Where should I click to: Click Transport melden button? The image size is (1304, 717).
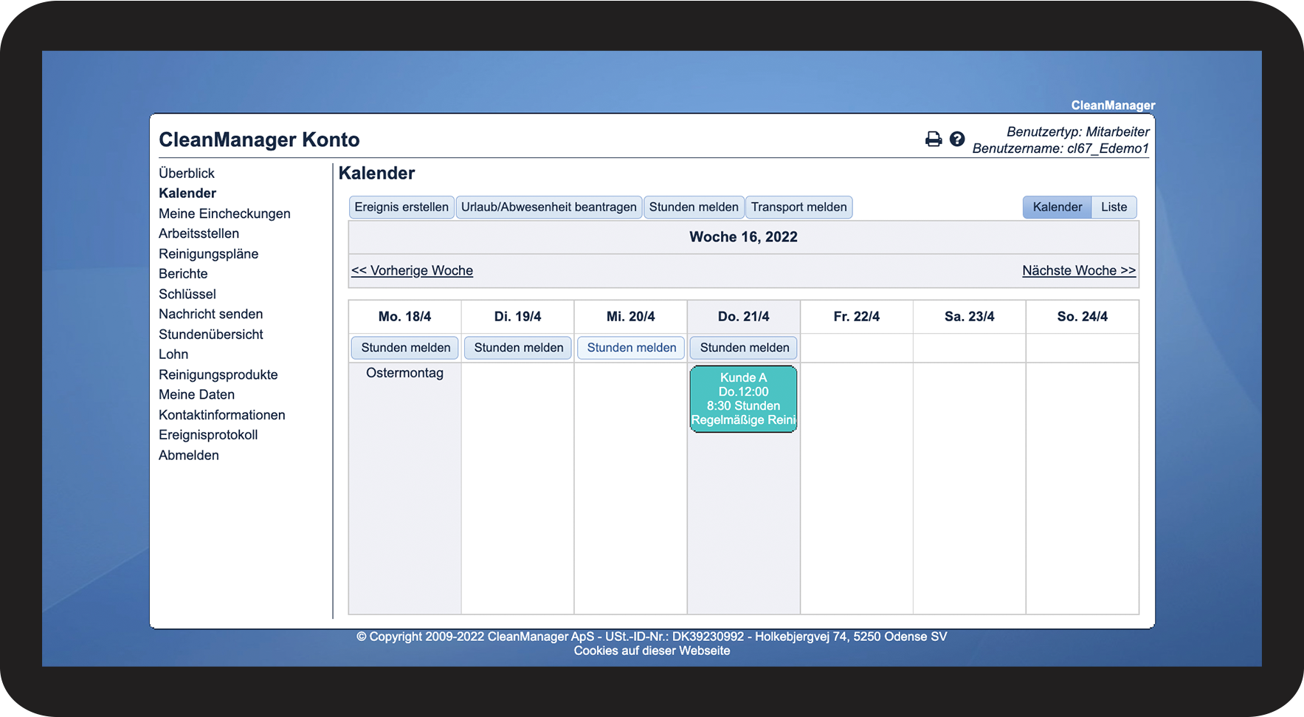click(798, 207)
